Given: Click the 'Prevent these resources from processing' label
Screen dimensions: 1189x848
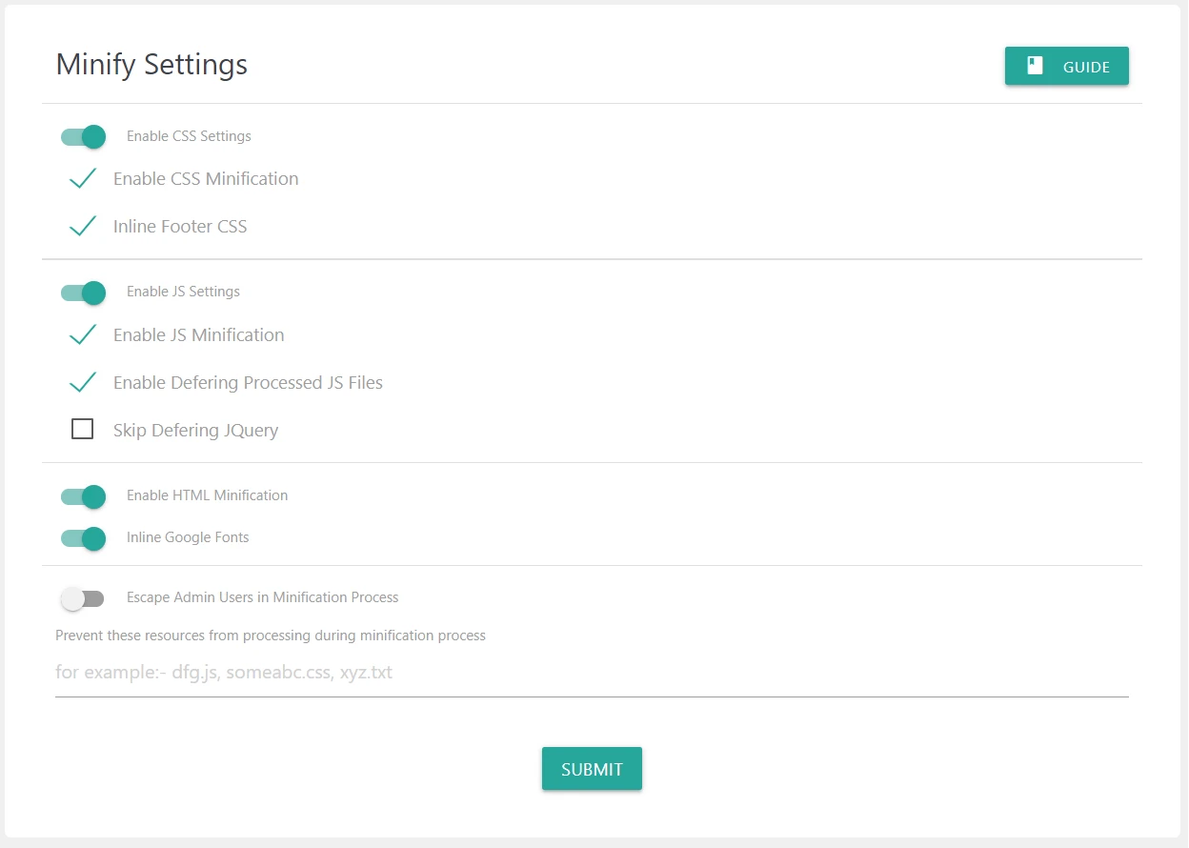Looking at the screenshot, I should pos(271,636).
